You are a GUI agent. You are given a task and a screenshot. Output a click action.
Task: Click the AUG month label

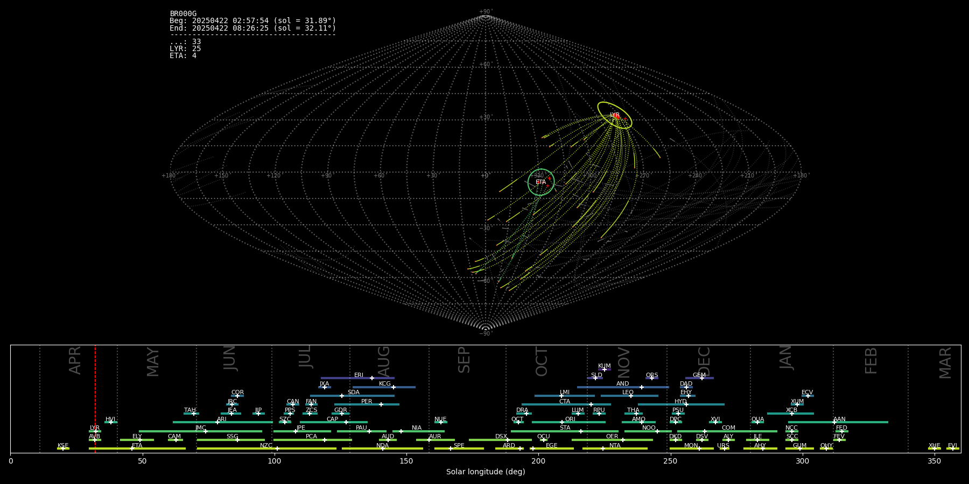pos(383,361)
